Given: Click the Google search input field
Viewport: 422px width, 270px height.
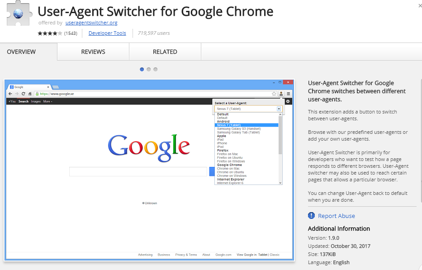Looking at the screenshot, I should [138, 172].
